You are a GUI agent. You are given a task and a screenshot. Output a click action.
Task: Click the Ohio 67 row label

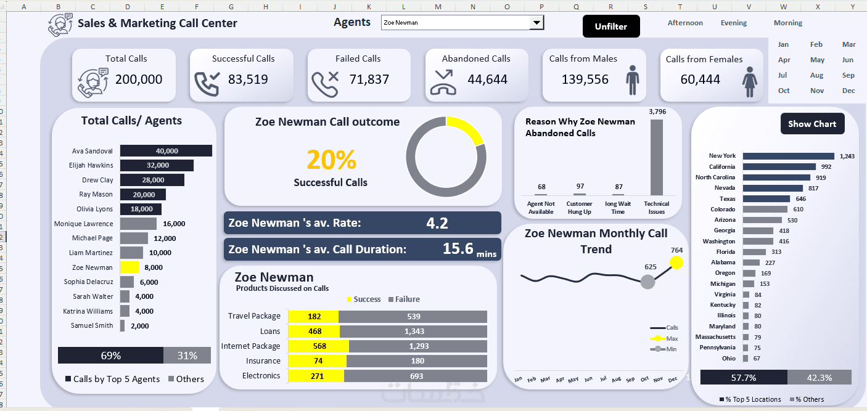point(729,358)
